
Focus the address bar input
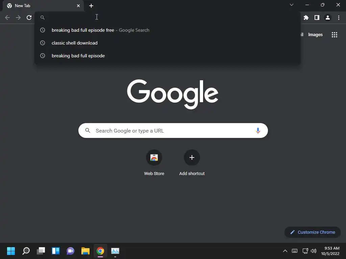(x=168, y=18)
